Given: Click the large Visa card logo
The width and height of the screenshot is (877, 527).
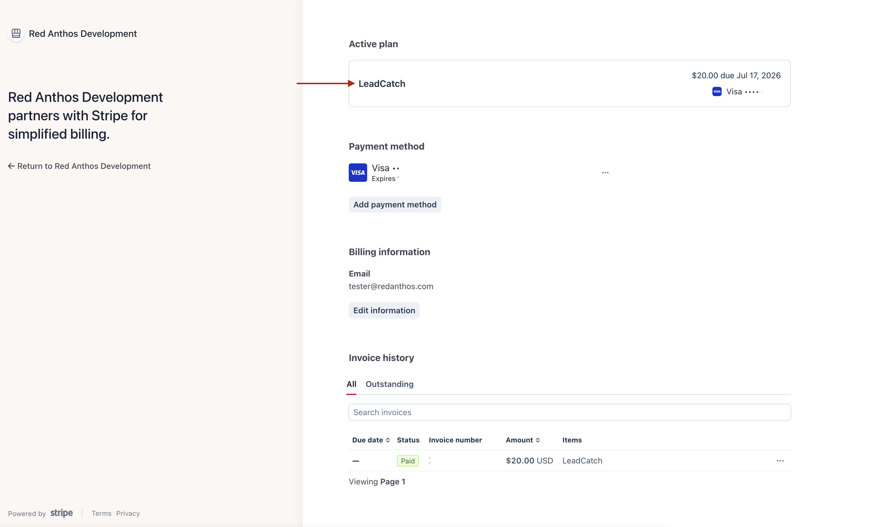Looking at the screenshot, I should [x=358, y=173].
